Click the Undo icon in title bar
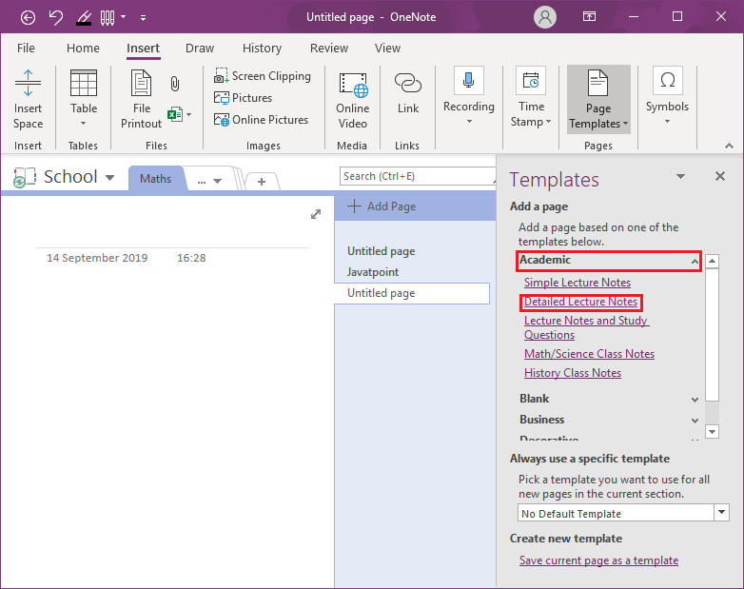The width and height of the screenshot is (744, 589). [56, 17]
